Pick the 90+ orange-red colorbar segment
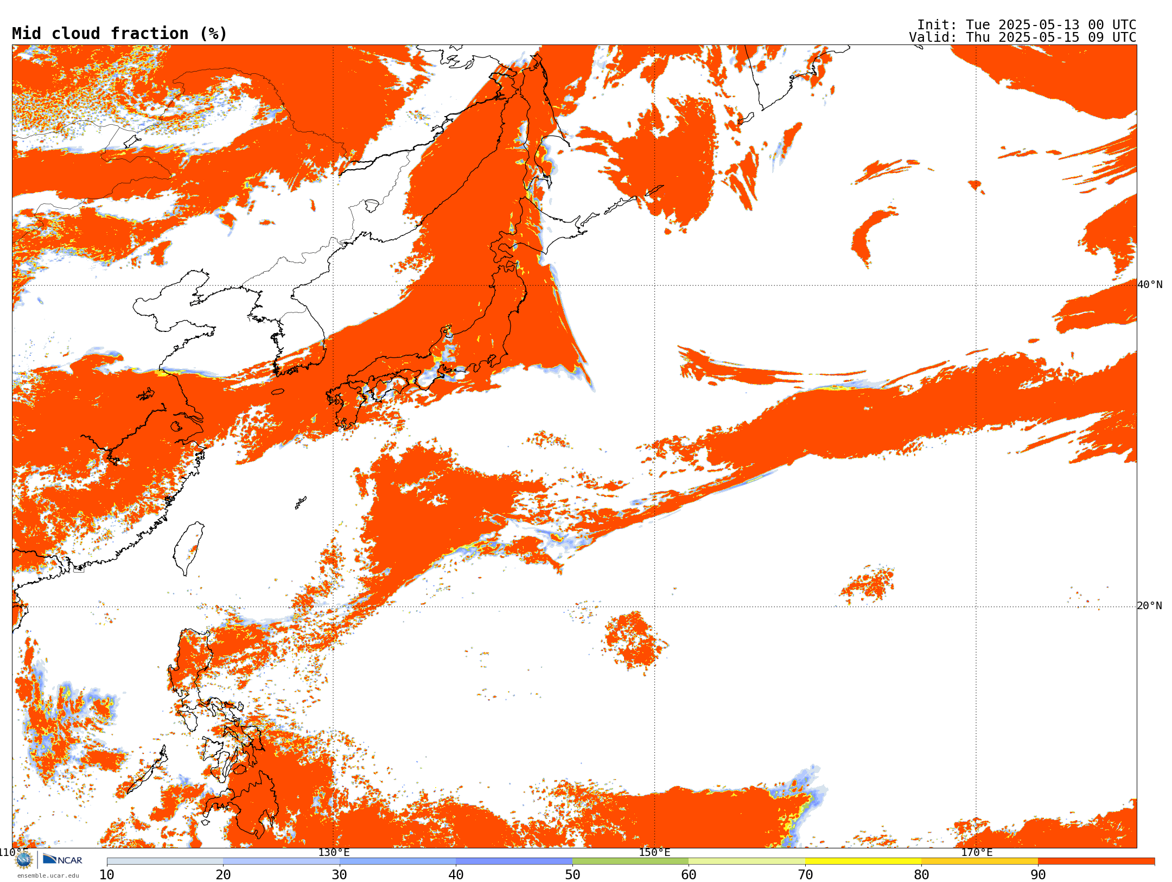Viewport: 1172px width, 882px height. [1096, 861]
